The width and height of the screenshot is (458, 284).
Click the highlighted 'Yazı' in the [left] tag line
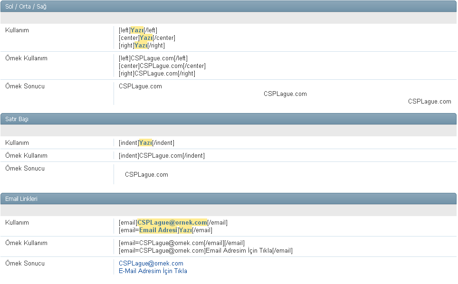point(137,30)
